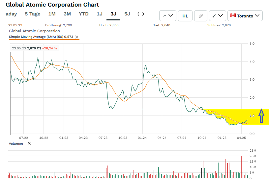Click the 01.24 x-axis date label
The height and width of the screenshot is (180, 269).
(x=142, y=138)
